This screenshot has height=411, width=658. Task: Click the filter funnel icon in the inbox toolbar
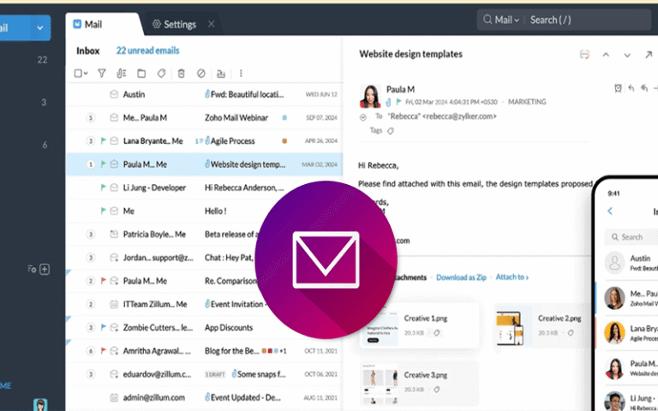[x=102, y=74]
